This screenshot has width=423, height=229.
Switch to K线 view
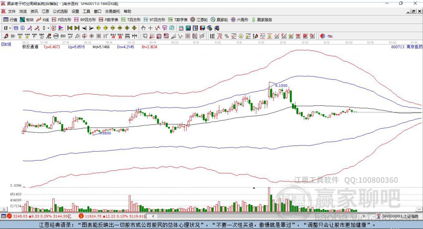(43, 20)
